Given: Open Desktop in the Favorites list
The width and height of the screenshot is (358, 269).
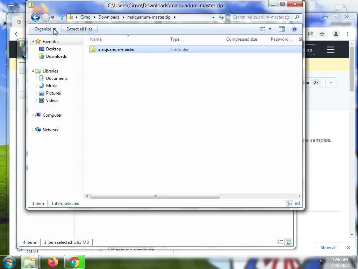Looking at the screenshot, I should click(x=53, y=49).
